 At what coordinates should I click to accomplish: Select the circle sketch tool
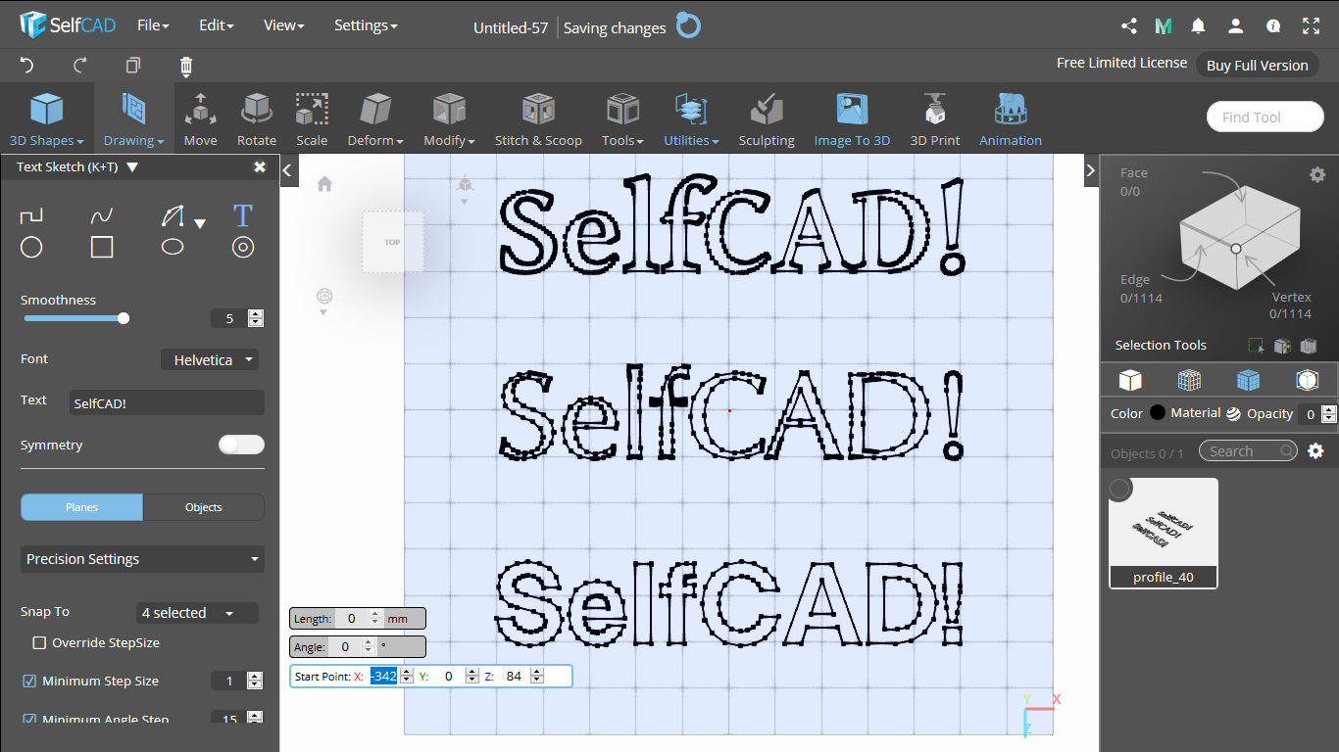[31, 247]
